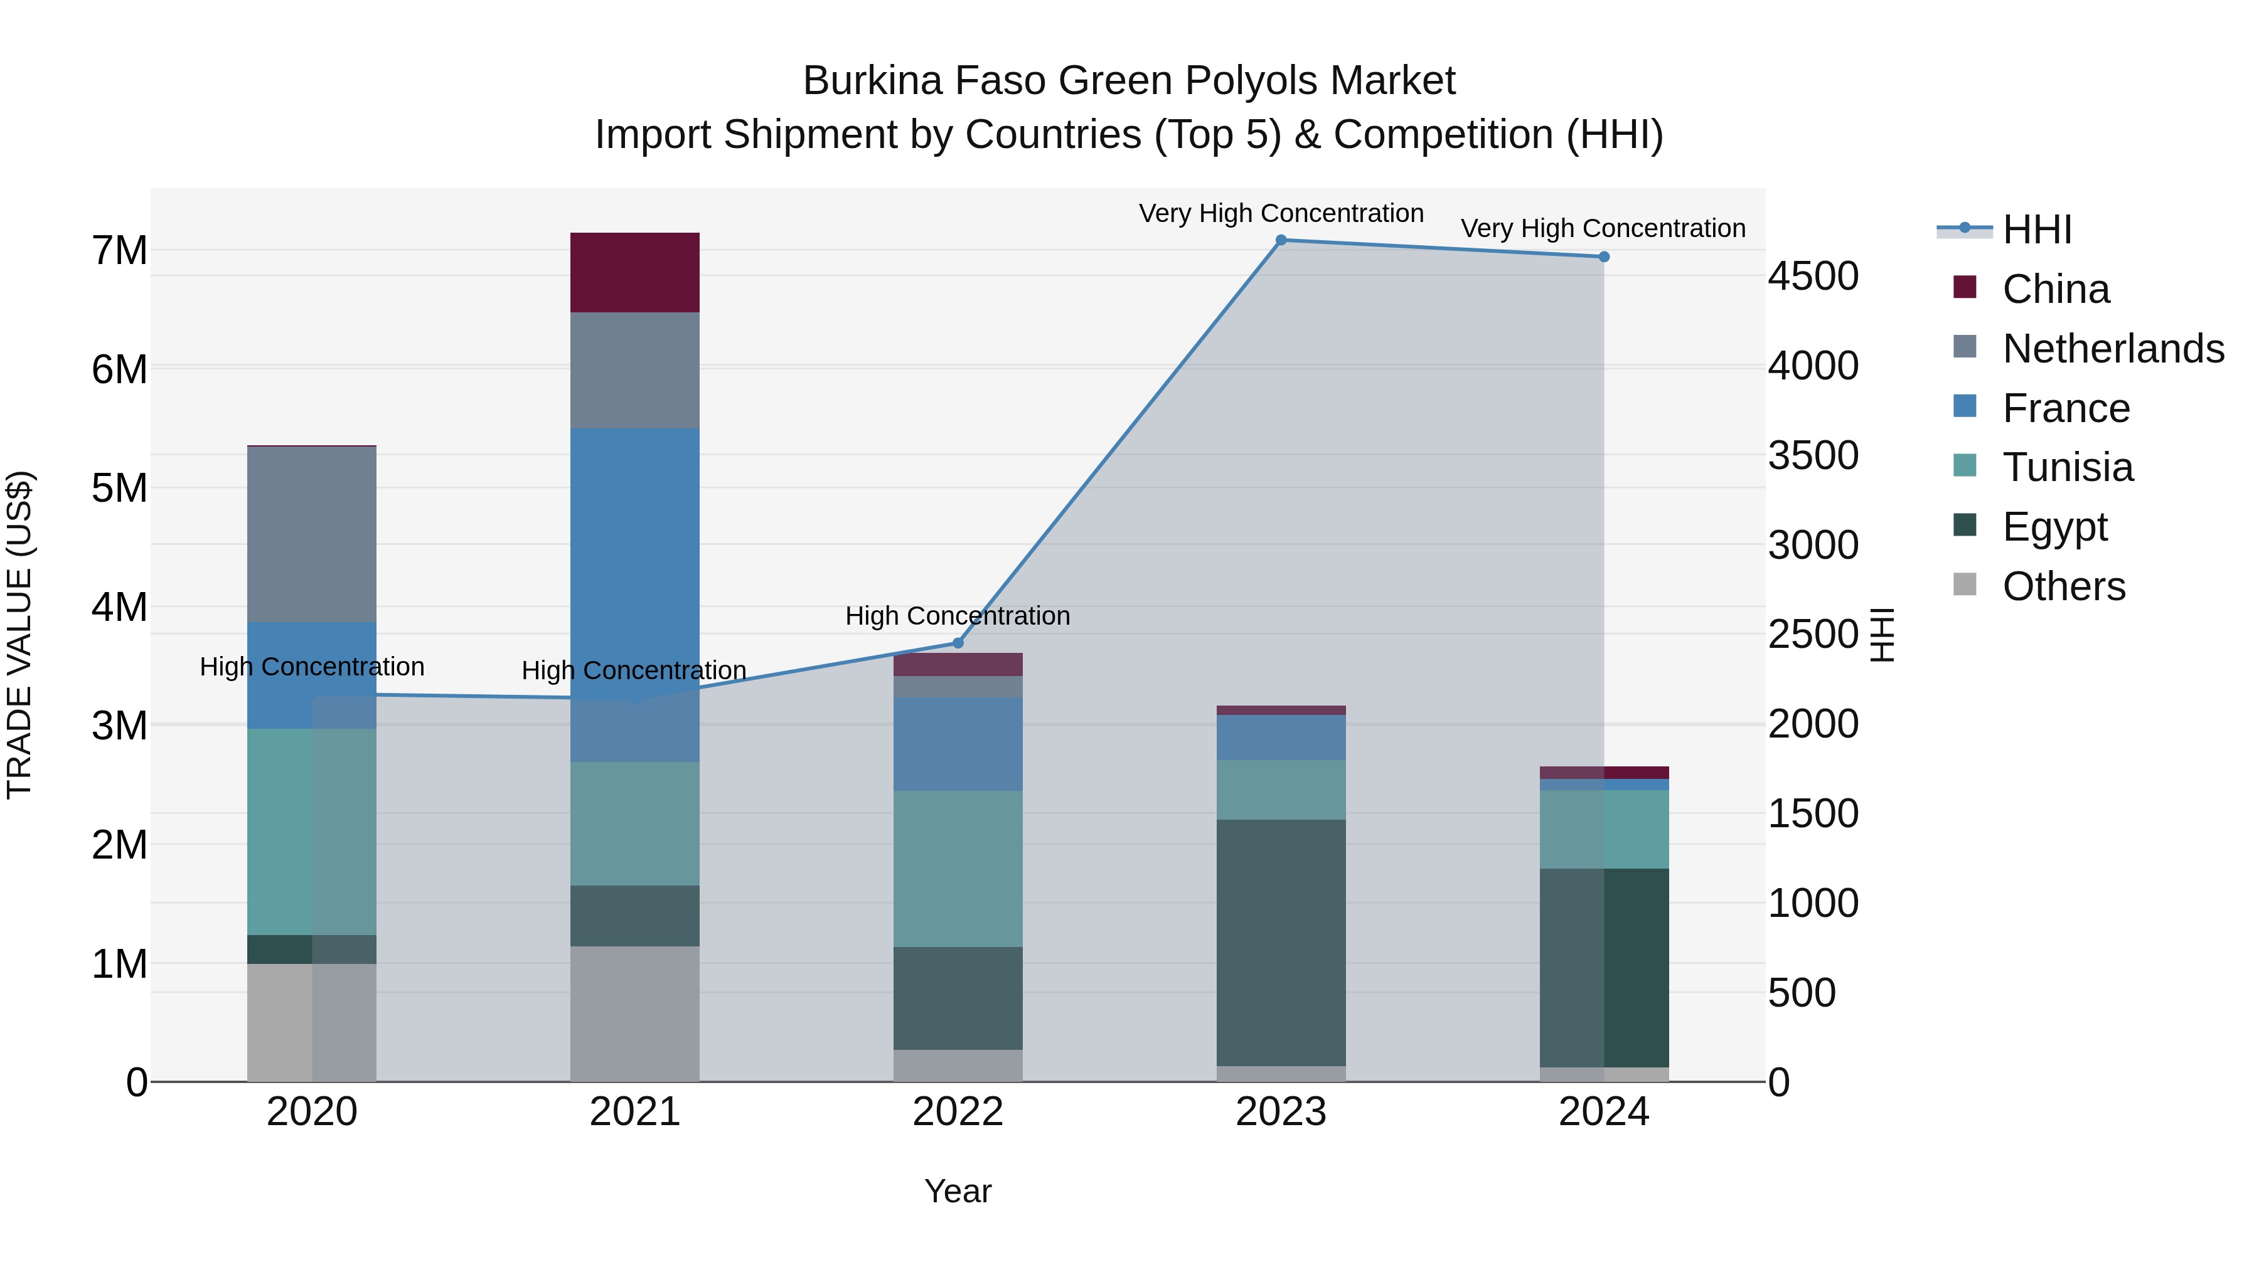Click the 2021 Netherlands bar segment
The height and width of the screenshot is (1270, 2259).
635,371
